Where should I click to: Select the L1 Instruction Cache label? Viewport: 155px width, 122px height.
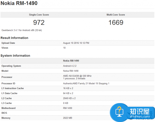tap(13, 88)
